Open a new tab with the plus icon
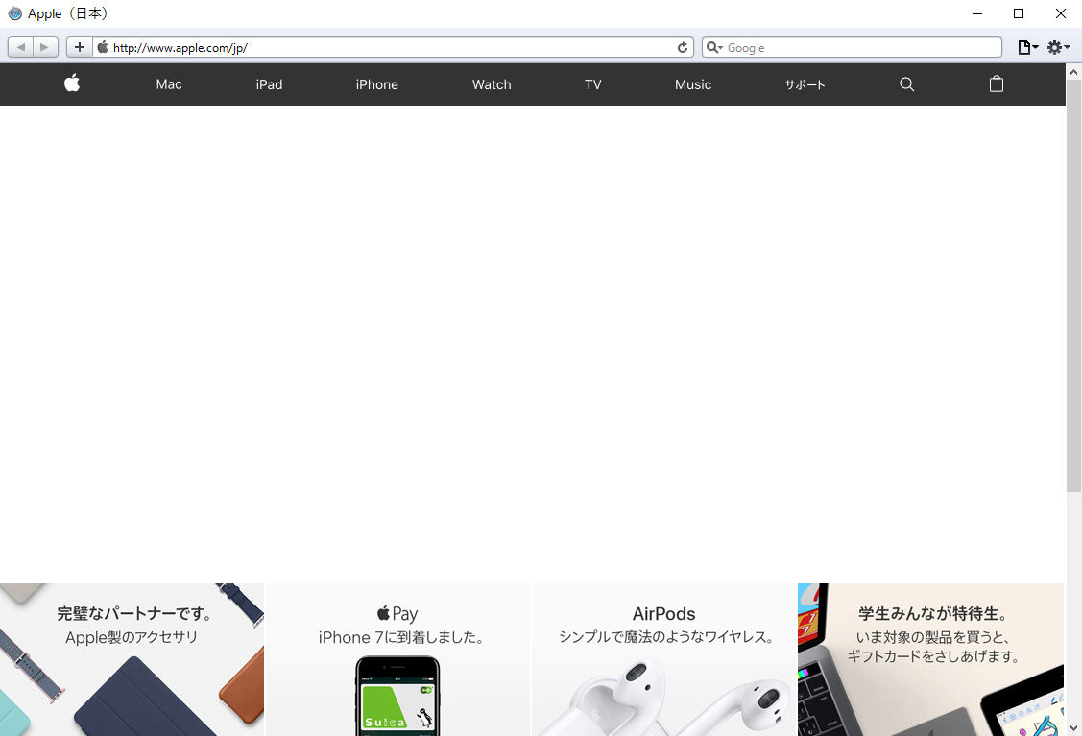 tap(79, 46)
